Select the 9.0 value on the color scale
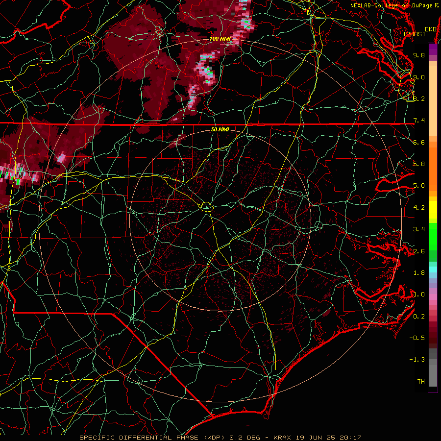The image size is (441, 441). coord(419,77)
